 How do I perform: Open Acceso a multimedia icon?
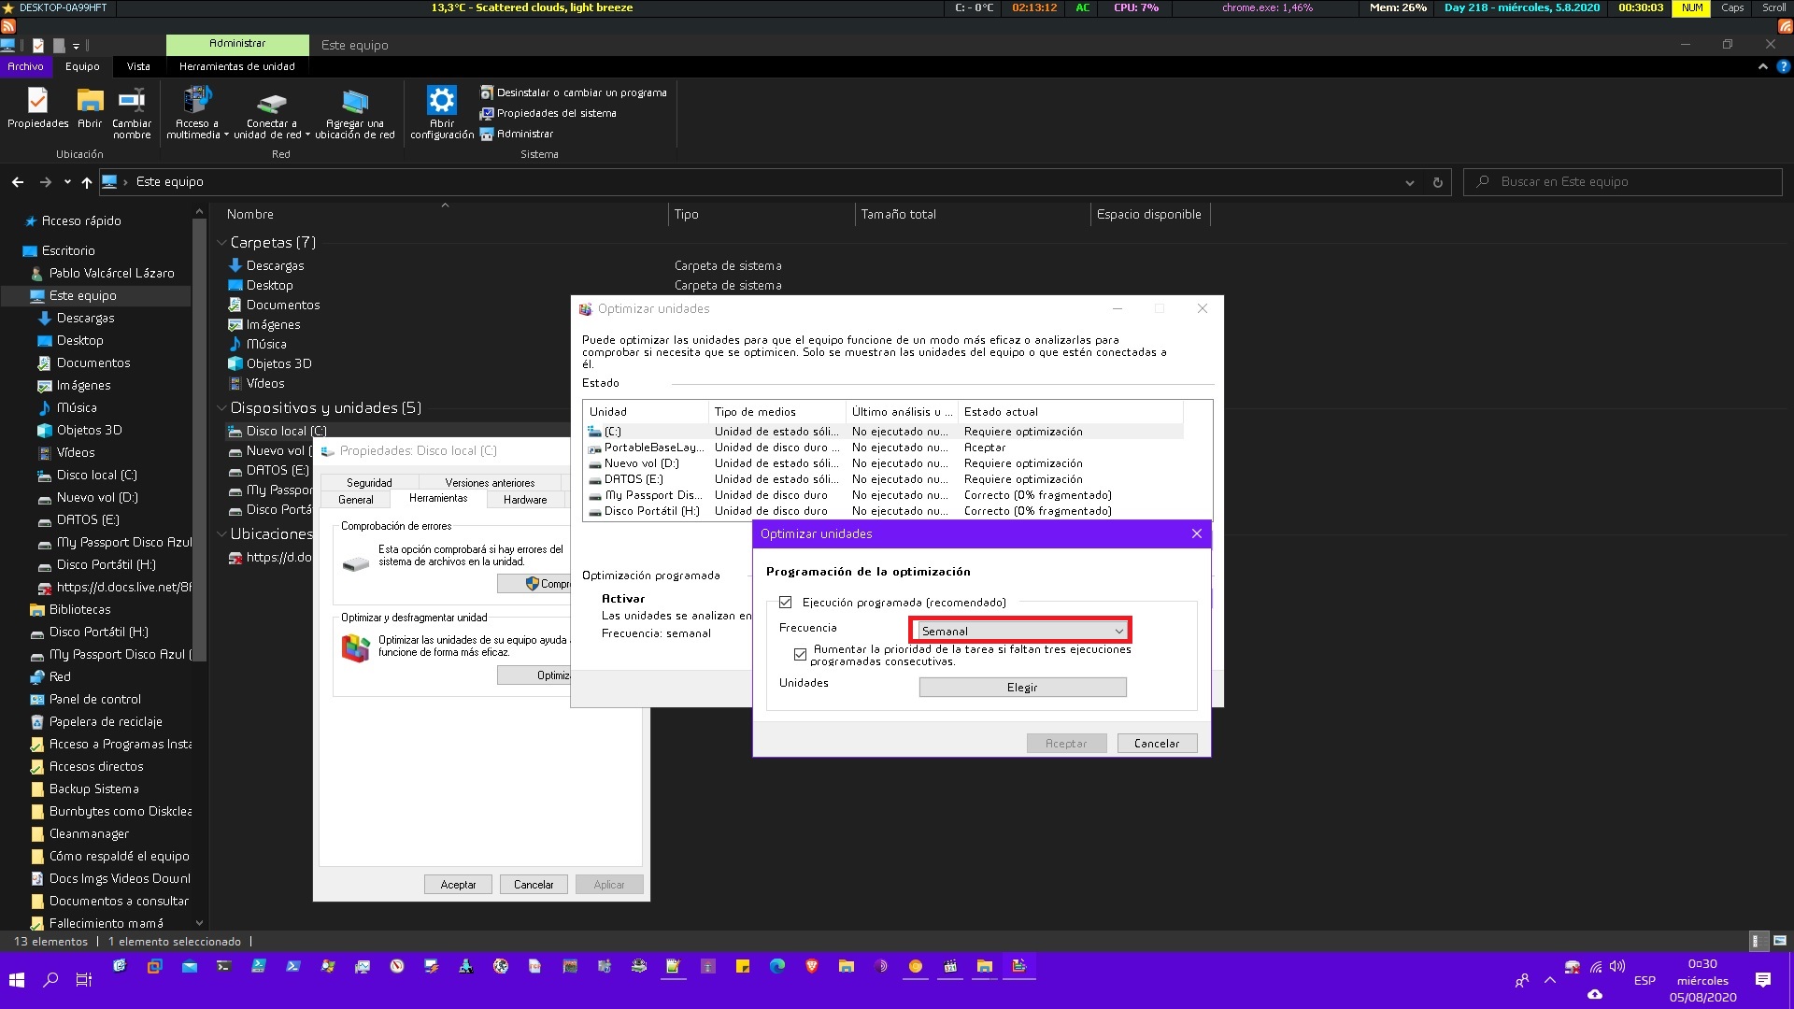click(197, 100)
